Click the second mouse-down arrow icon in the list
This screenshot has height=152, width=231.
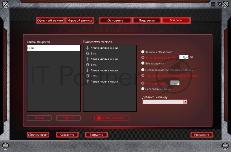[x=87, y=70]
